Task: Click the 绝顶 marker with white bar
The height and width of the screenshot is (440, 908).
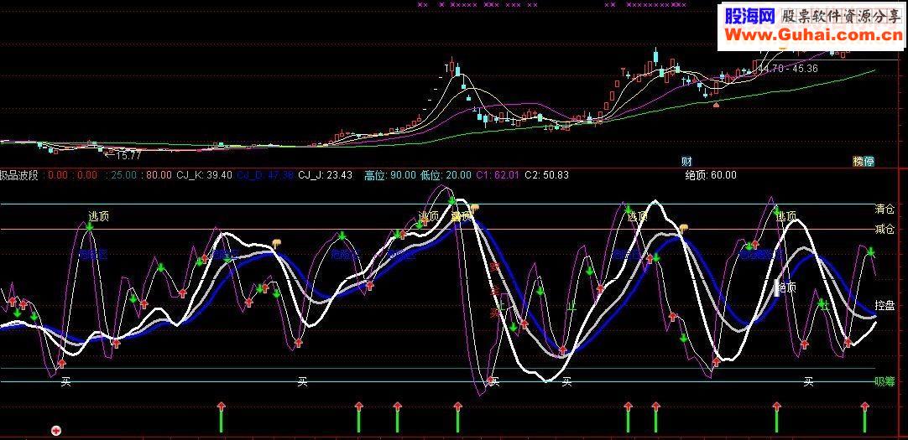Action: click(785, 287)
